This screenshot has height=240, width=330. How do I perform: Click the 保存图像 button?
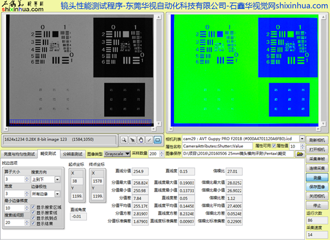pos(317,187)
